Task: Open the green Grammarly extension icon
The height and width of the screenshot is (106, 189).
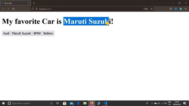Action: coord(181,9)
